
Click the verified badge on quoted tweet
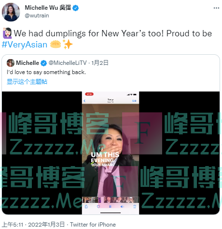43,63
